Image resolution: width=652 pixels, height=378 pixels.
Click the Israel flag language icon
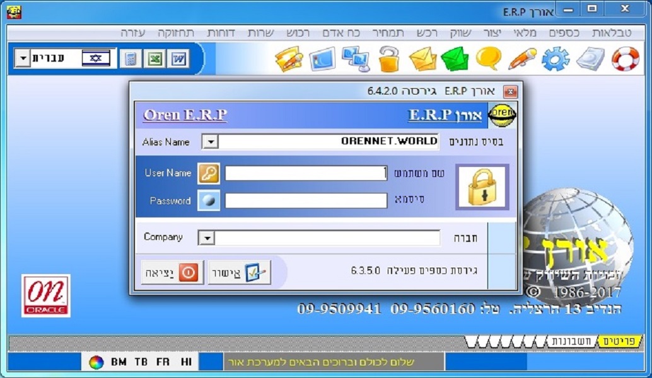(96, 58)
